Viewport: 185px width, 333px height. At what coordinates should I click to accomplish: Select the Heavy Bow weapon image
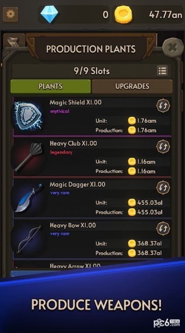(x=28, y=239)
